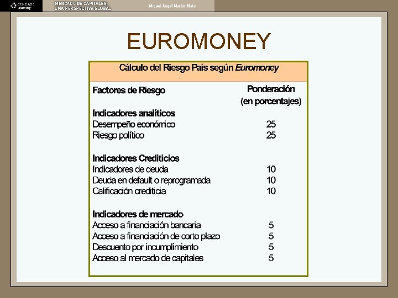Click the 'Indicadores de mercado' section heading
The width and height of the screenshot is (398, 298).
click(x=138, y=214)
